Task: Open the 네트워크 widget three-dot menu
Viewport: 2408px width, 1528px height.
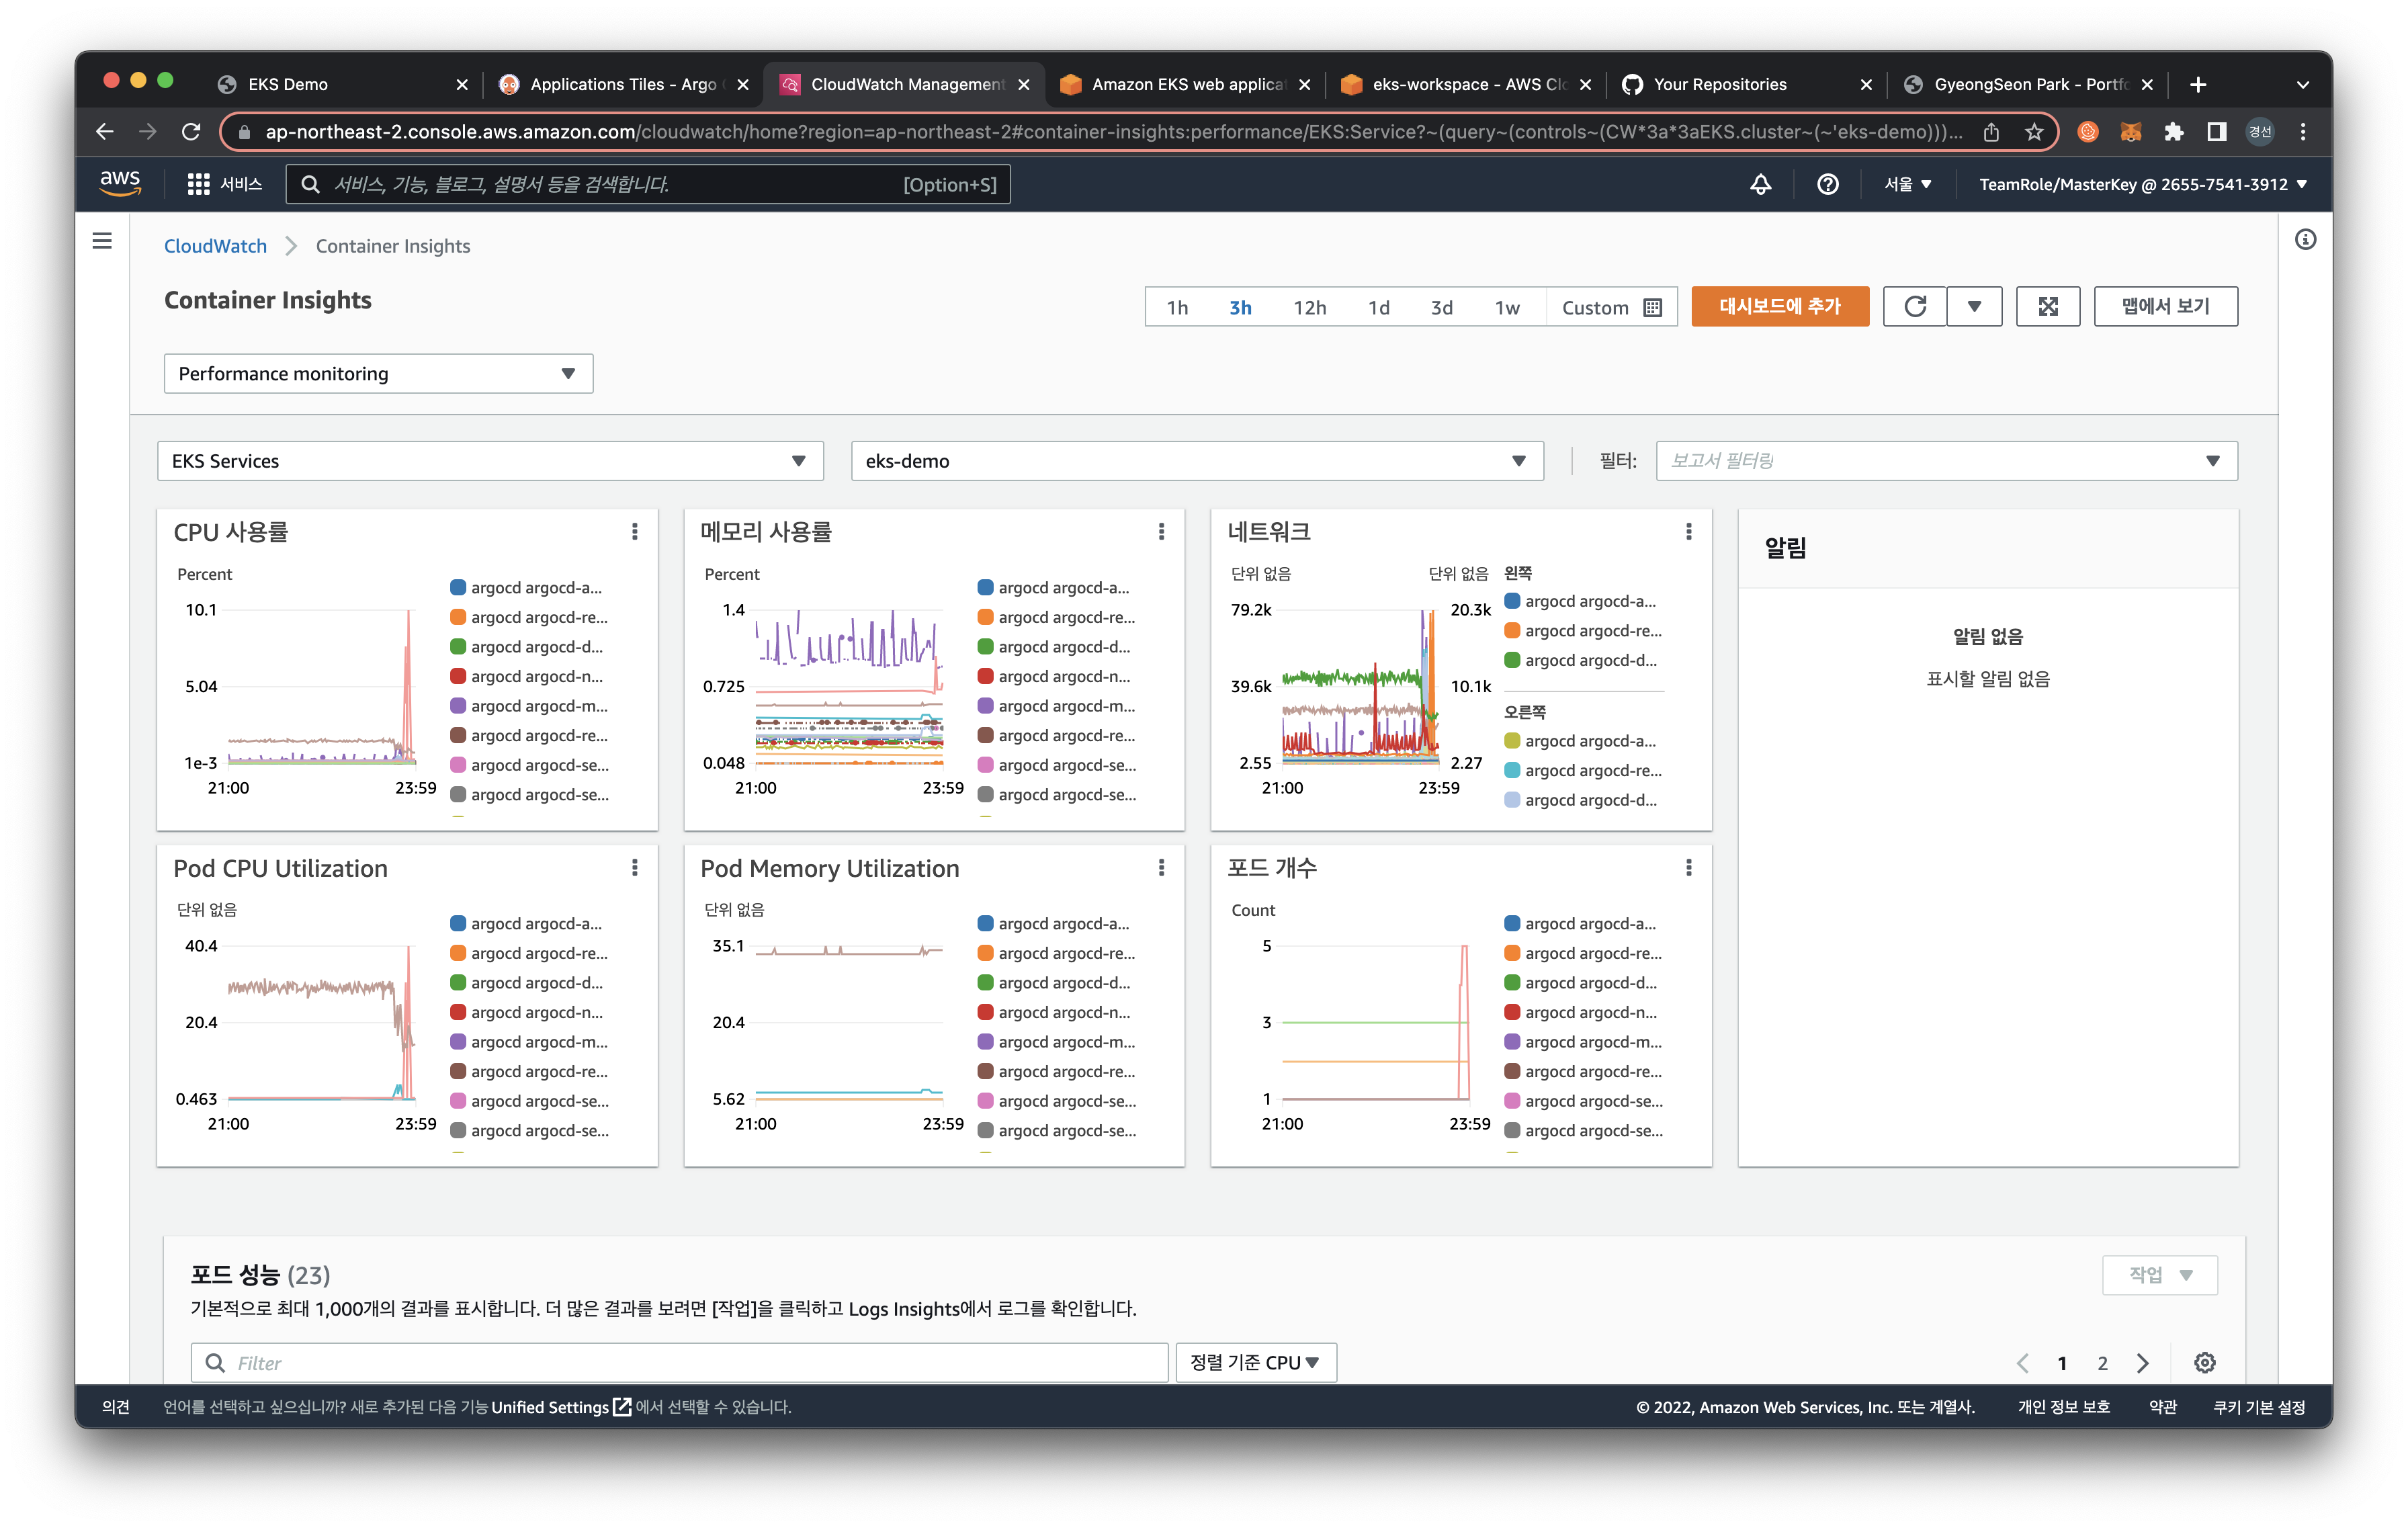Action: coord(1688,532)
